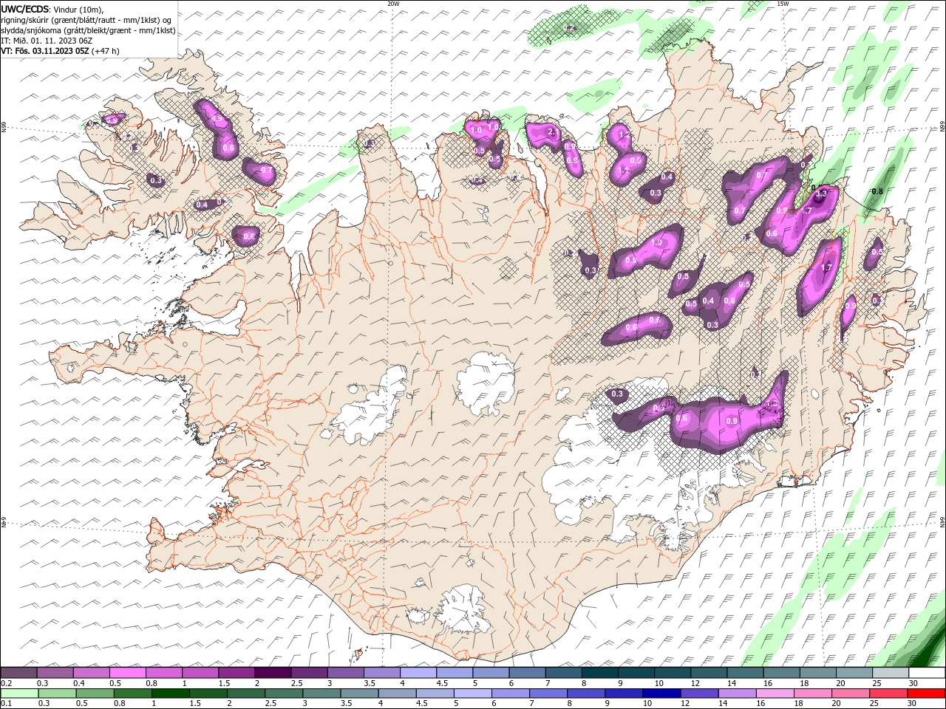Click the "UWC/ECDS" title text

point(24,9)
